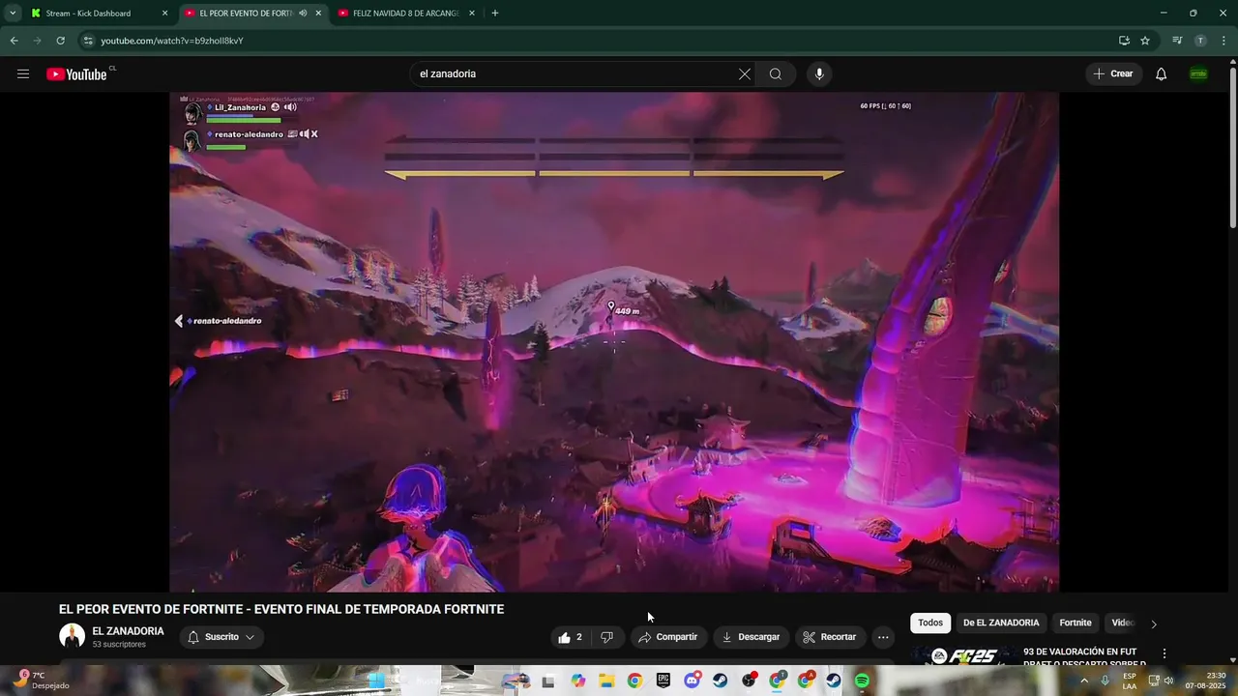This screenshot has height=696, width=1238.
Task: Open the ESP LAA language switcher
Action: 1130,681
